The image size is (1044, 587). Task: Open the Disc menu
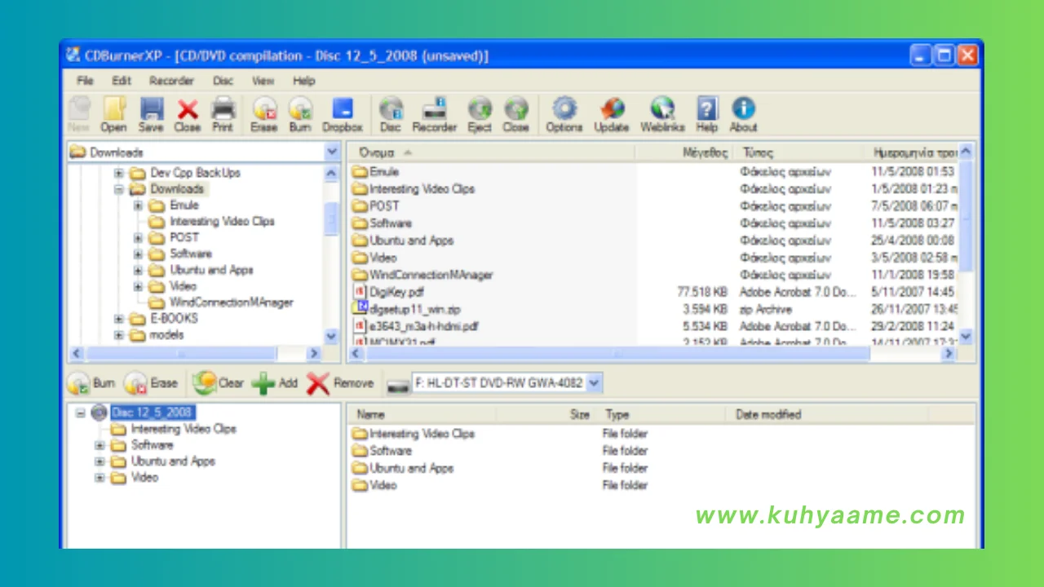tap(223, 81)
